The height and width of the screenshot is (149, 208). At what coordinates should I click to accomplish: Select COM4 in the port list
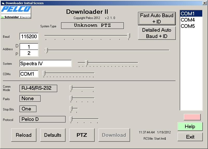pos(191,20)
